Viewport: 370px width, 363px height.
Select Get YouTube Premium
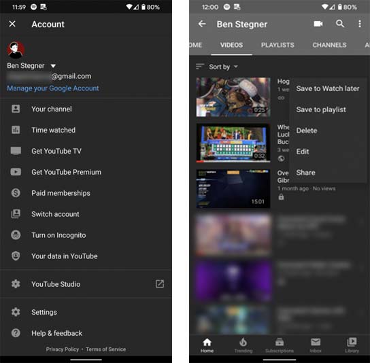coord(66,172)
